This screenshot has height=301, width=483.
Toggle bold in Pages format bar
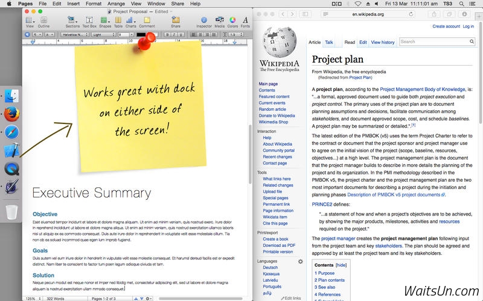point(167,35)
